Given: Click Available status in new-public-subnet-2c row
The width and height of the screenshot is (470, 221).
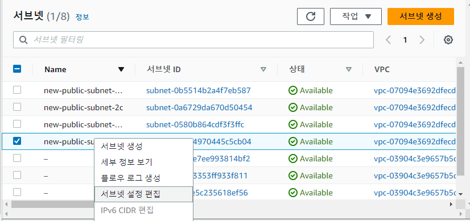Looking at the screenshot, I should pyautogui.click(x=311, y=107).
